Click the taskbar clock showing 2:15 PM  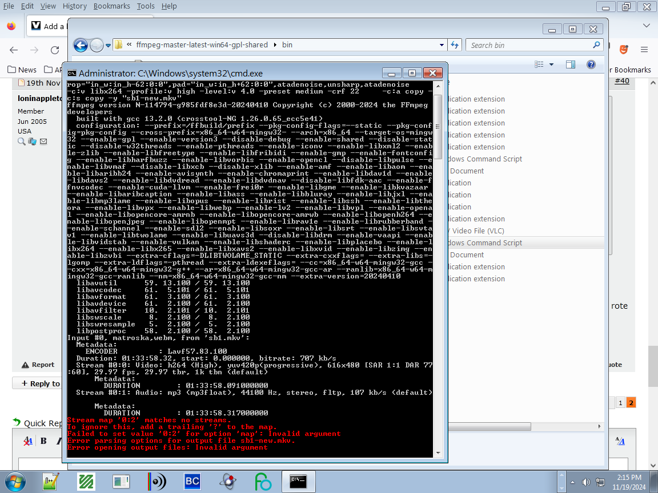click(x=629, y=482)
